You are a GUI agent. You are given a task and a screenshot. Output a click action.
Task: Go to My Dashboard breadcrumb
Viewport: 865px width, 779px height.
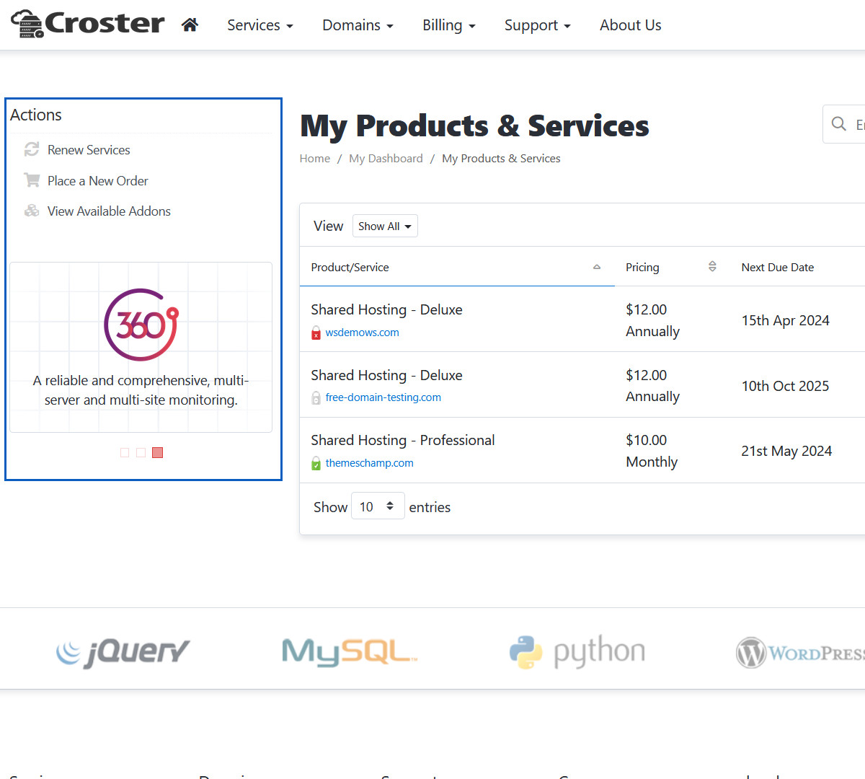(x=386, y=159)
